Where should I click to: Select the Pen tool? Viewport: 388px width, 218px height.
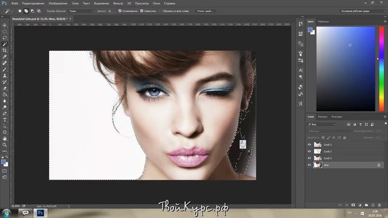pos(4,113)
